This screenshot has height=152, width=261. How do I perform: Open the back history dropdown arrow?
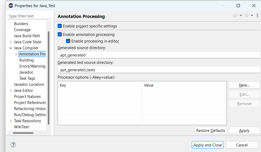tap(241, 16)
